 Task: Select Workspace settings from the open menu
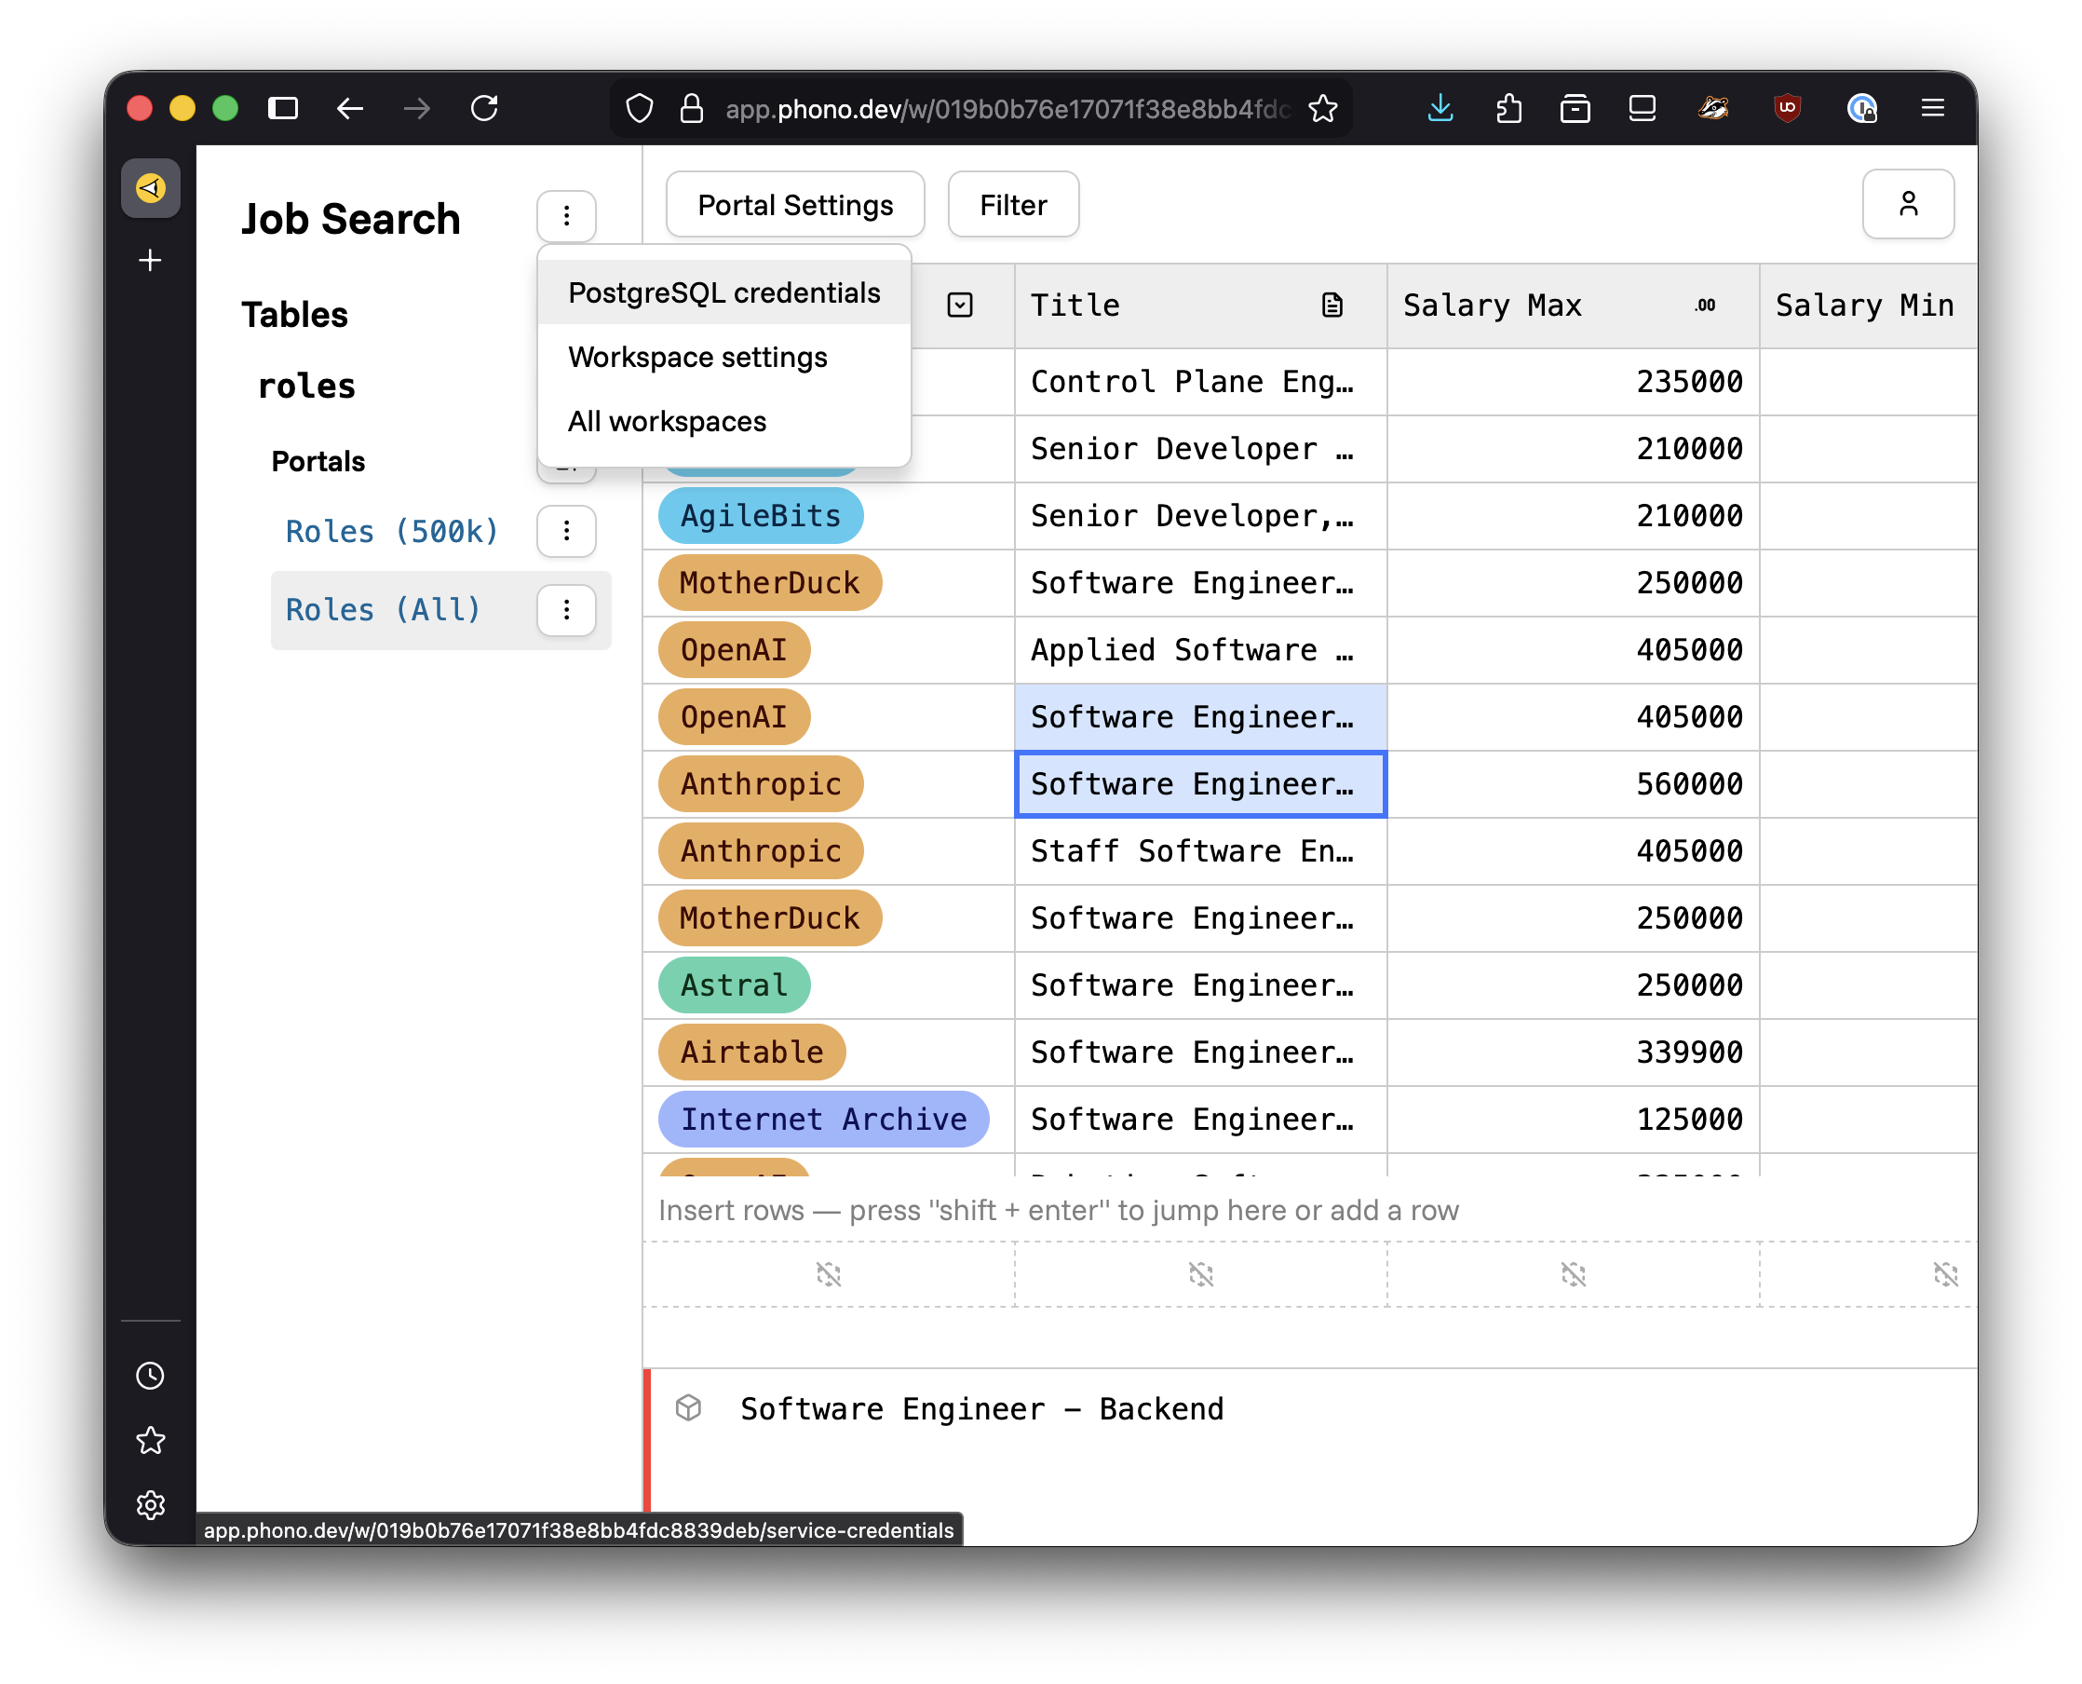coord(696,357)
